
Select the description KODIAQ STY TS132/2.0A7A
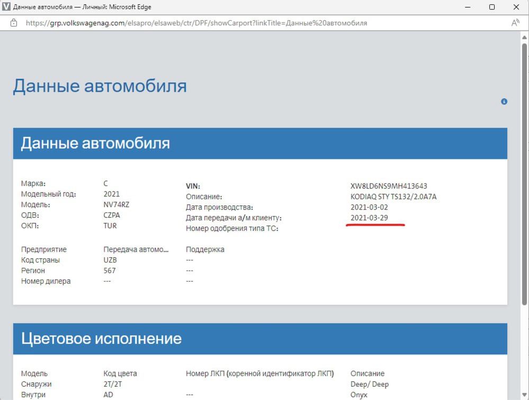coord(393,196)
